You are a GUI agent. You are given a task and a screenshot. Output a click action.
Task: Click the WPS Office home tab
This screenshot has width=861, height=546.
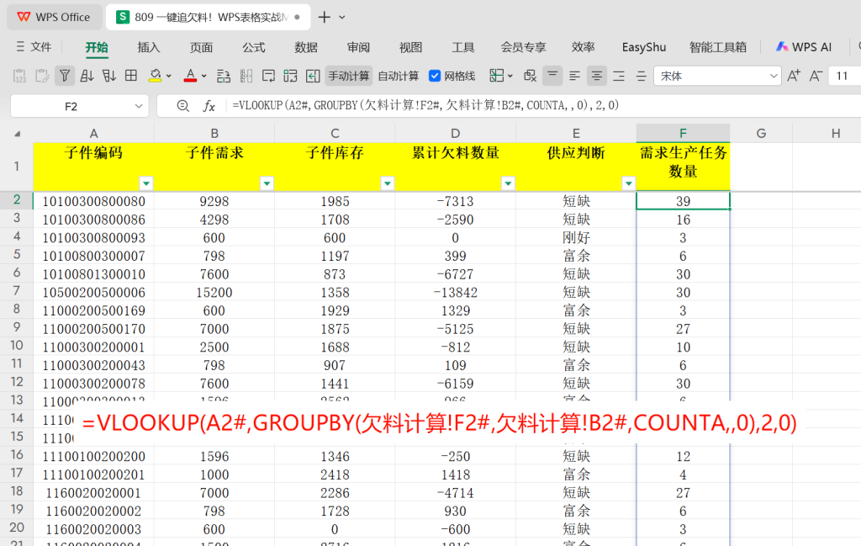pos(54,17)
